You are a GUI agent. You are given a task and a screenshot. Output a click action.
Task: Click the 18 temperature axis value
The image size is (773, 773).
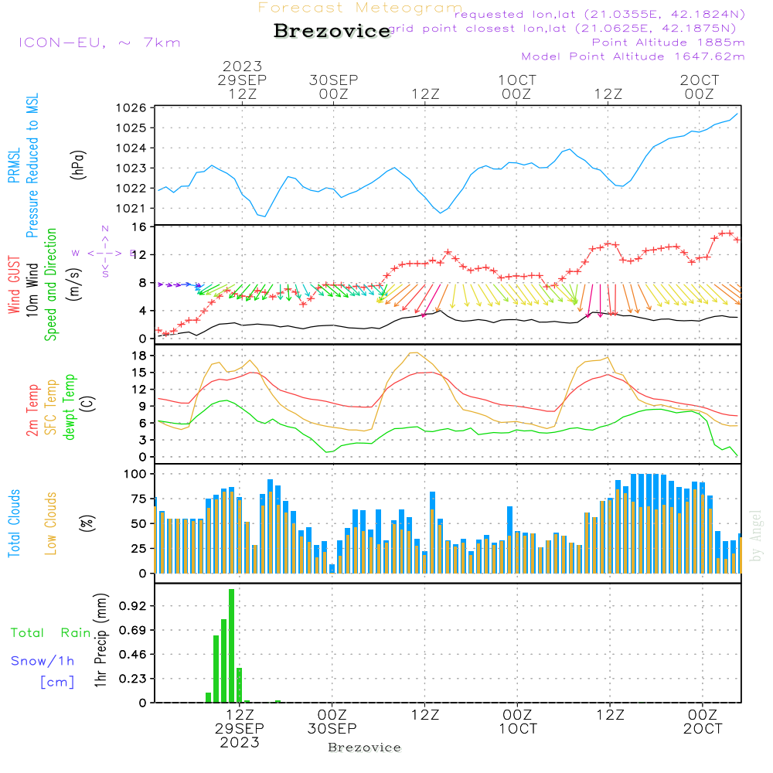(x=139, y=356)
